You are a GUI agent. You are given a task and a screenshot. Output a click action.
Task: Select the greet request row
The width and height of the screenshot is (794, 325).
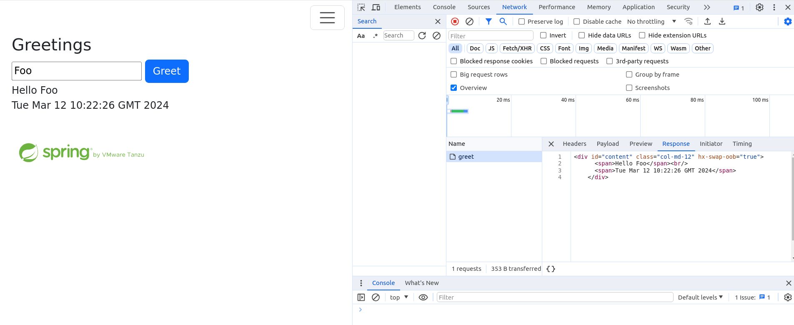click(494, 157)
